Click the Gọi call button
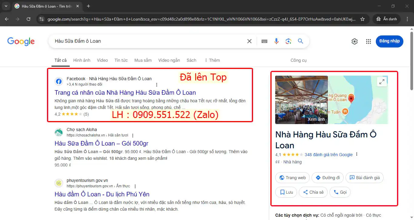The width and height of the screenshot is (414, 220). tap(340, 192)
